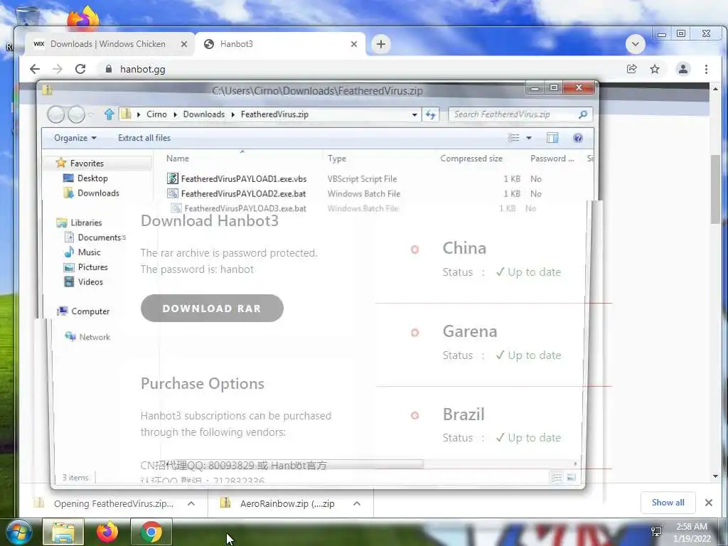Click the change view icon in Explorer
728x546 pixels.
pyautogui.click(x=513, y=138)
